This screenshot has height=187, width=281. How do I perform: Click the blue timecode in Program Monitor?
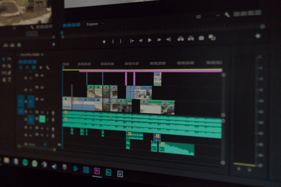(x=71, y=25)
